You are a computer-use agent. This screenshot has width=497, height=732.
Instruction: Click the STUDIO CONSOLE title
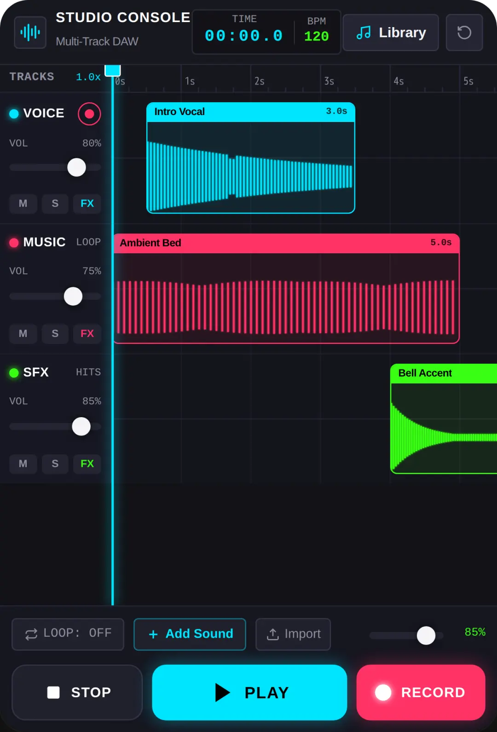click(123, 17)
